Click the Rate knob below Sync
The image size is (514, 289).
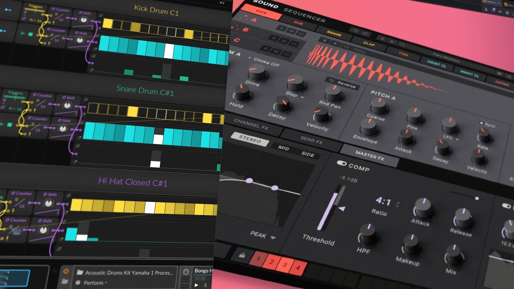coord(485,135)
